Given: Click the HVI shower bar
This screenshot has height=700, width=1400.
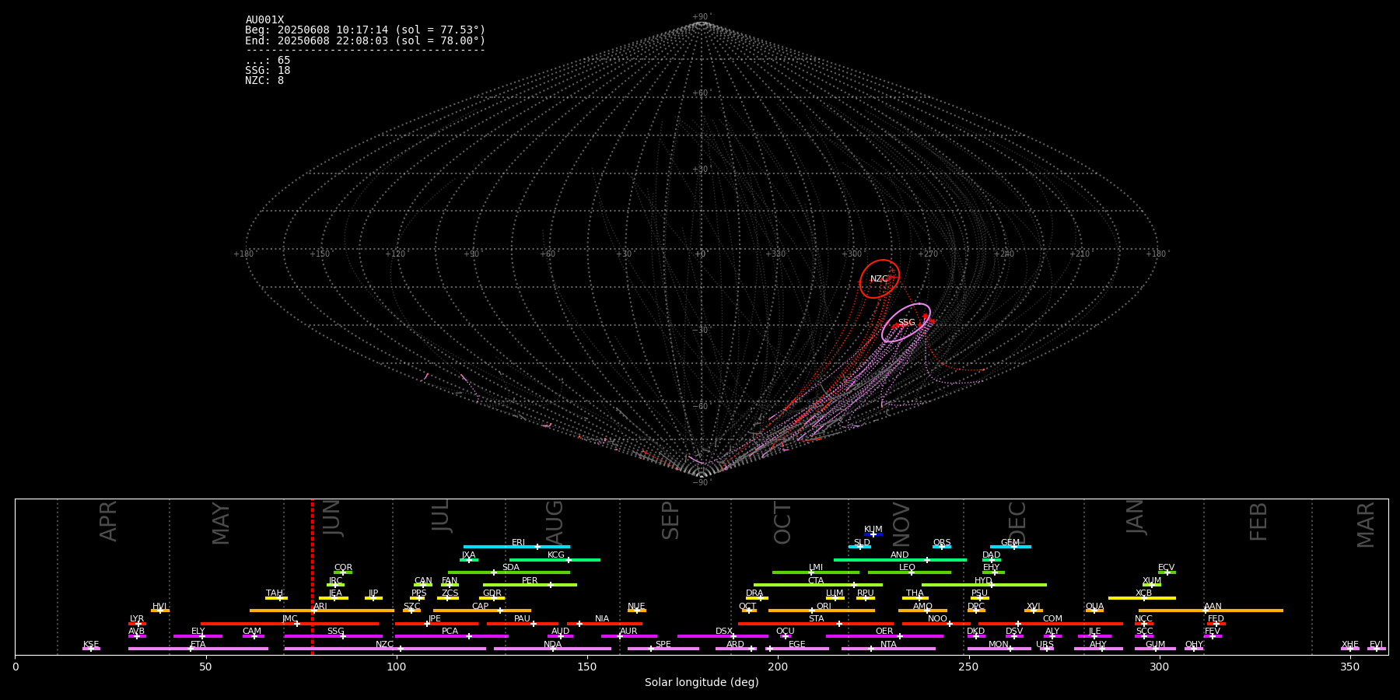Looking at the screenshot, I should tap(160, 611).
